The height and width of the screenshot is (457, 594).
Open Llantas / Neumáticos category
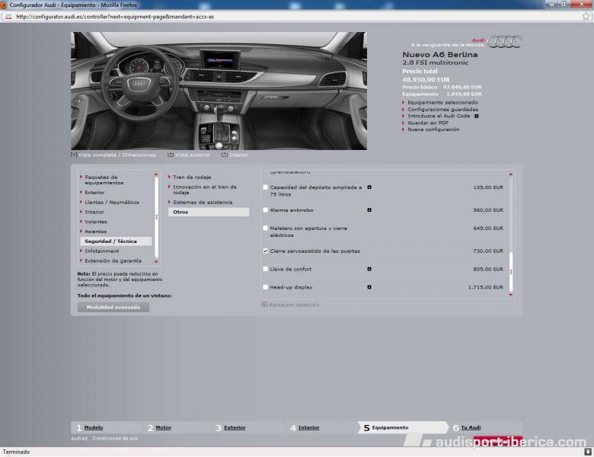[112, 203]
